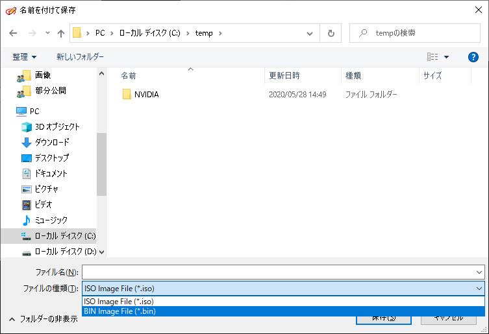Click the ミュージック note icon

click(27, 221)
